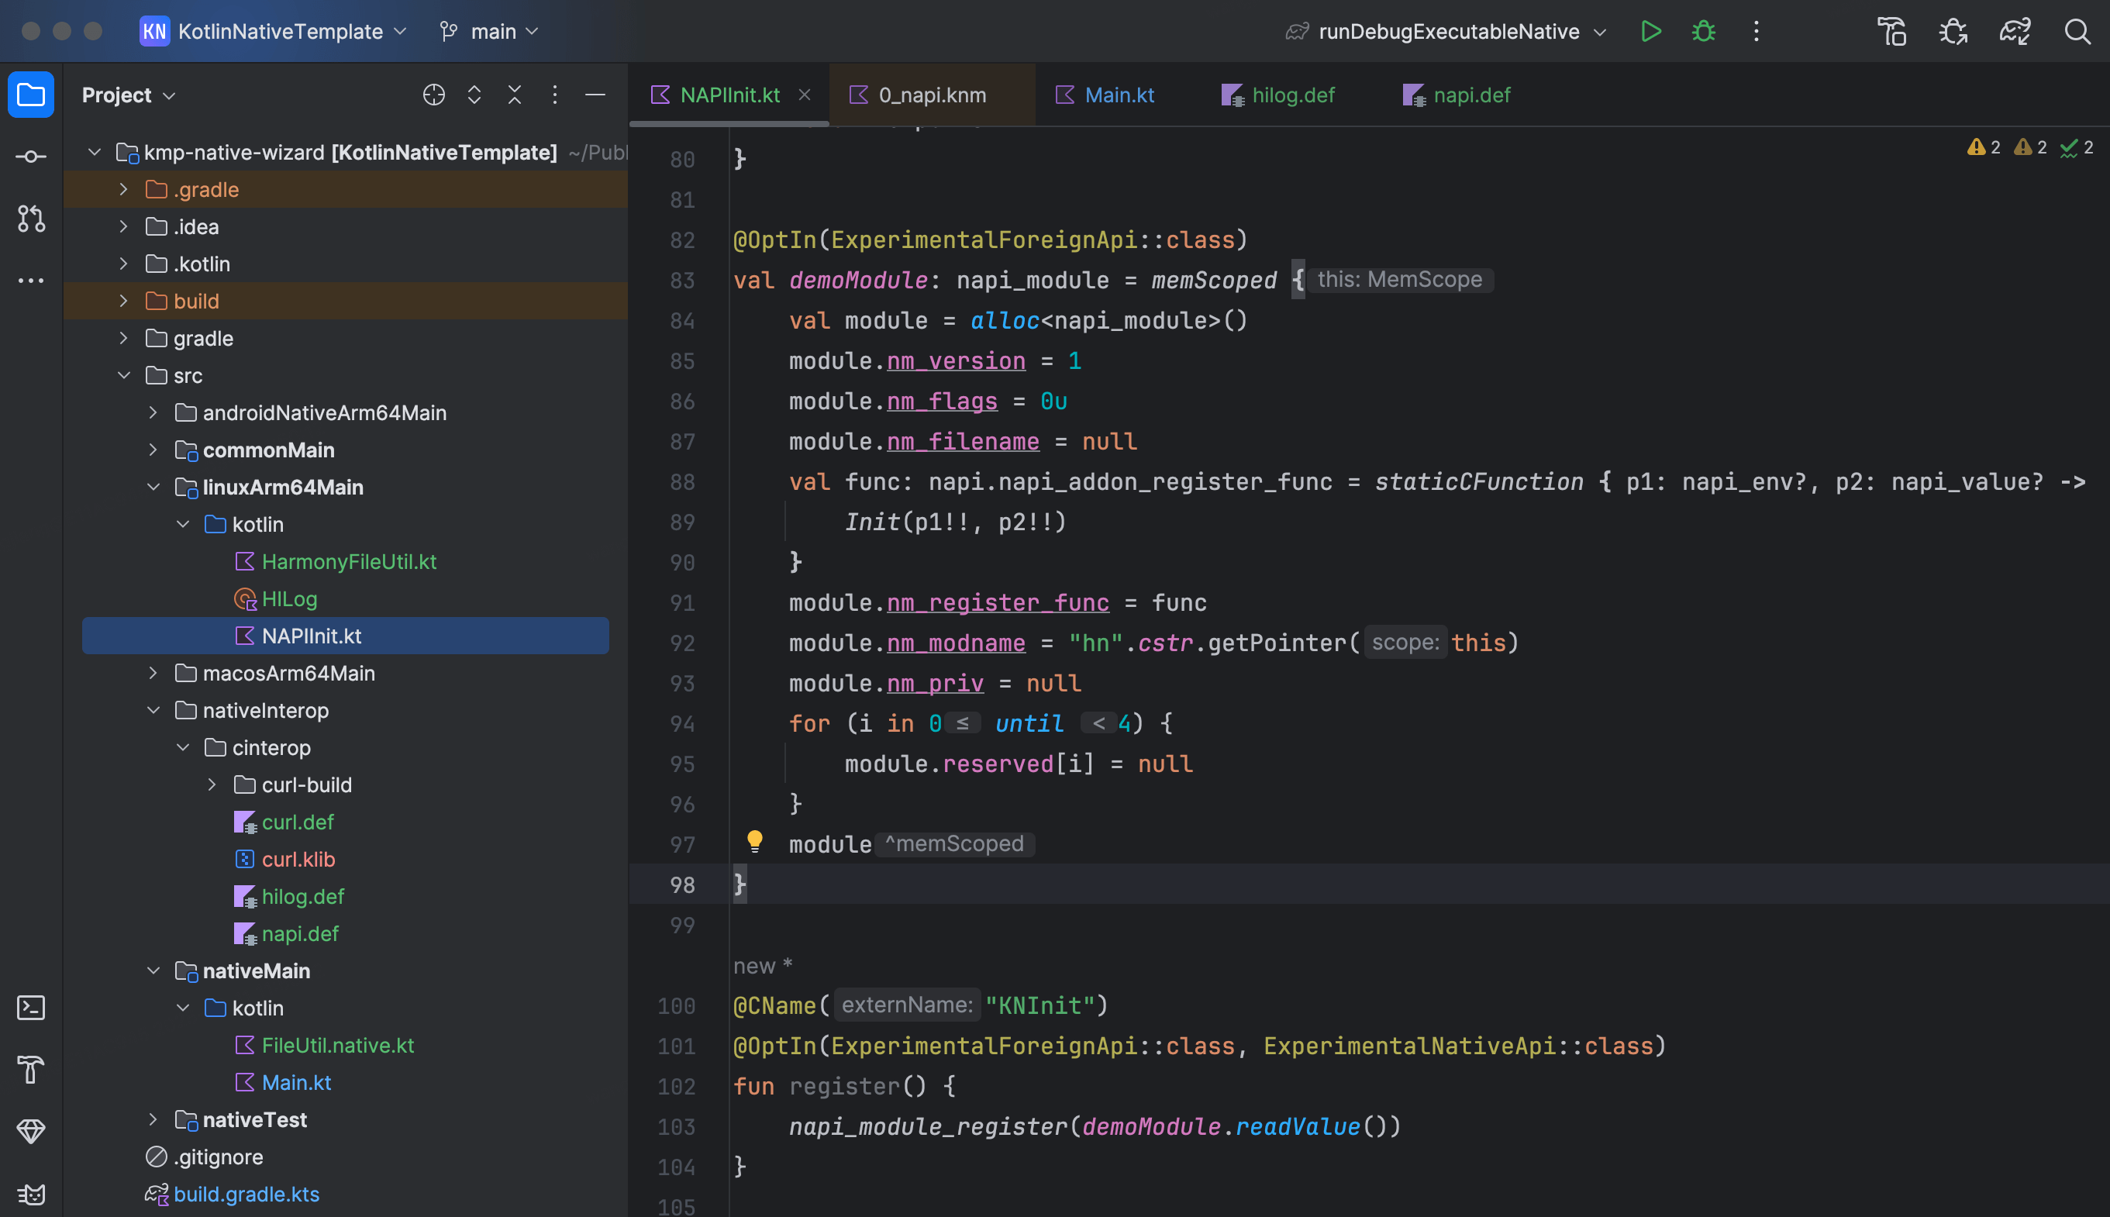The height and width of the screenshot is (1217, 2110).
Task: Close the NAPIInit.kt tab
Action: pos(804,95)
